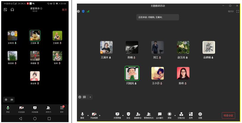The image size is (242, 123).
Task: Open 更多 menu on mobile toolbar
Action: point(62,108)
